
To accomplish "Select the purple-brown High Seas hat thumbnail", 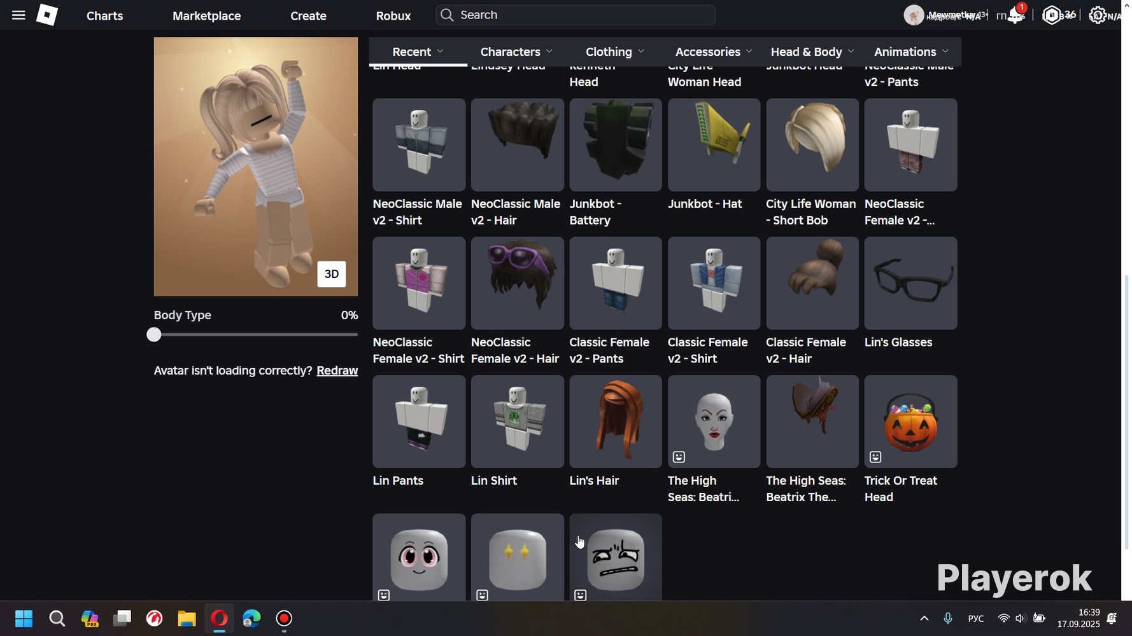I will (x=812, y=422).
